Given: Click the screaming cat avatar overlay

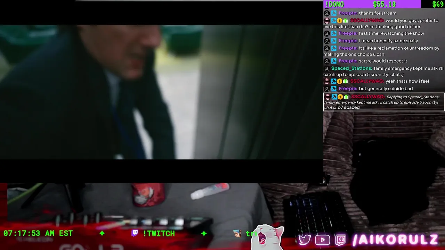Looking at the screenshot, I should (268, 238).
